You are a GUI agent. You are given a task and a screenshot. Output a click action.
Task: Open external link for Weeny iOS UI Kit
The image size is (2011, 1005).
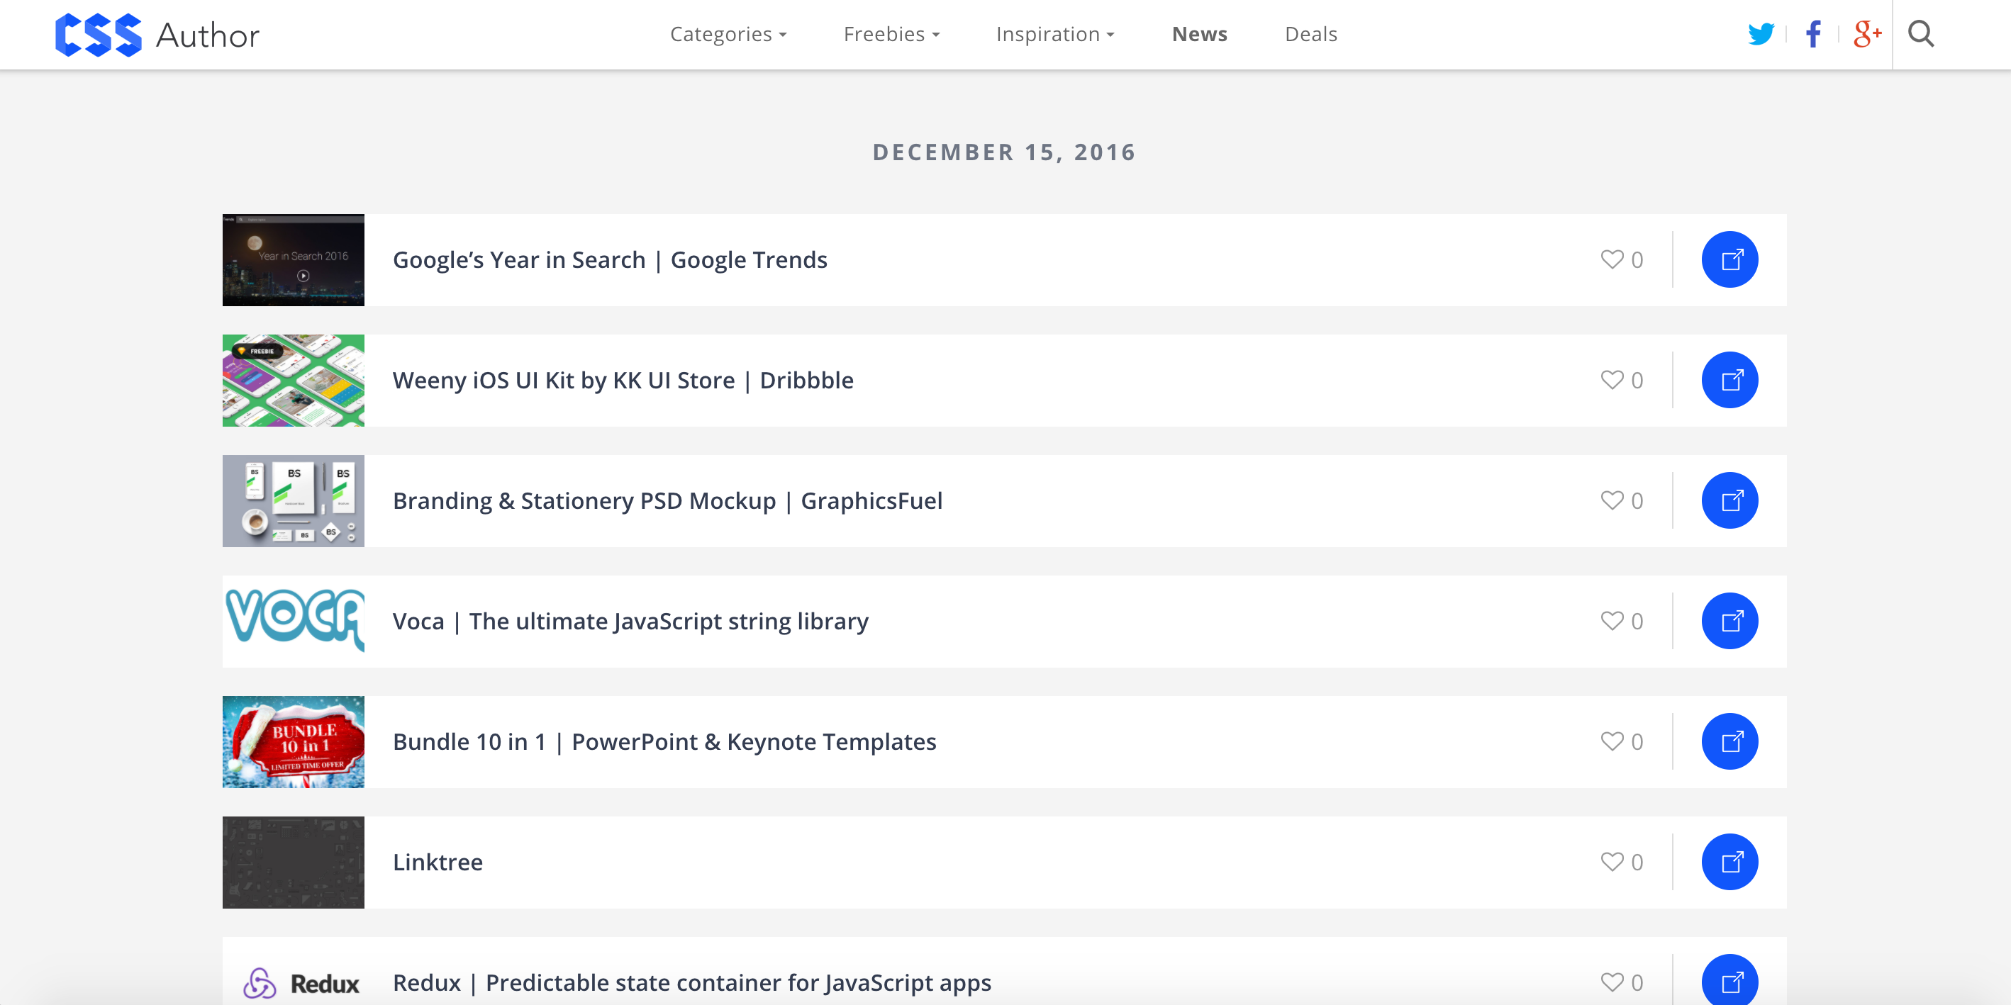click(1729, 380)
